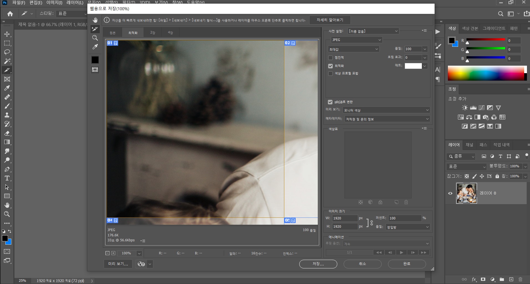The width and height of the screenshot is (530, 284).
Task: Click the Home icon in options bar
Action: [x=10, y=14]
